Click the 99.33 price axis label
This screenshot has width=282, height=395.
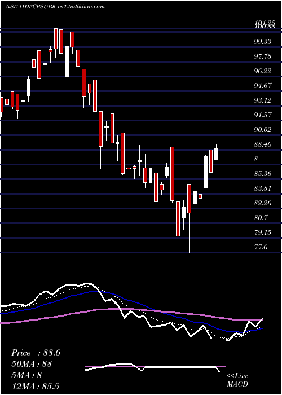(263, 42)
